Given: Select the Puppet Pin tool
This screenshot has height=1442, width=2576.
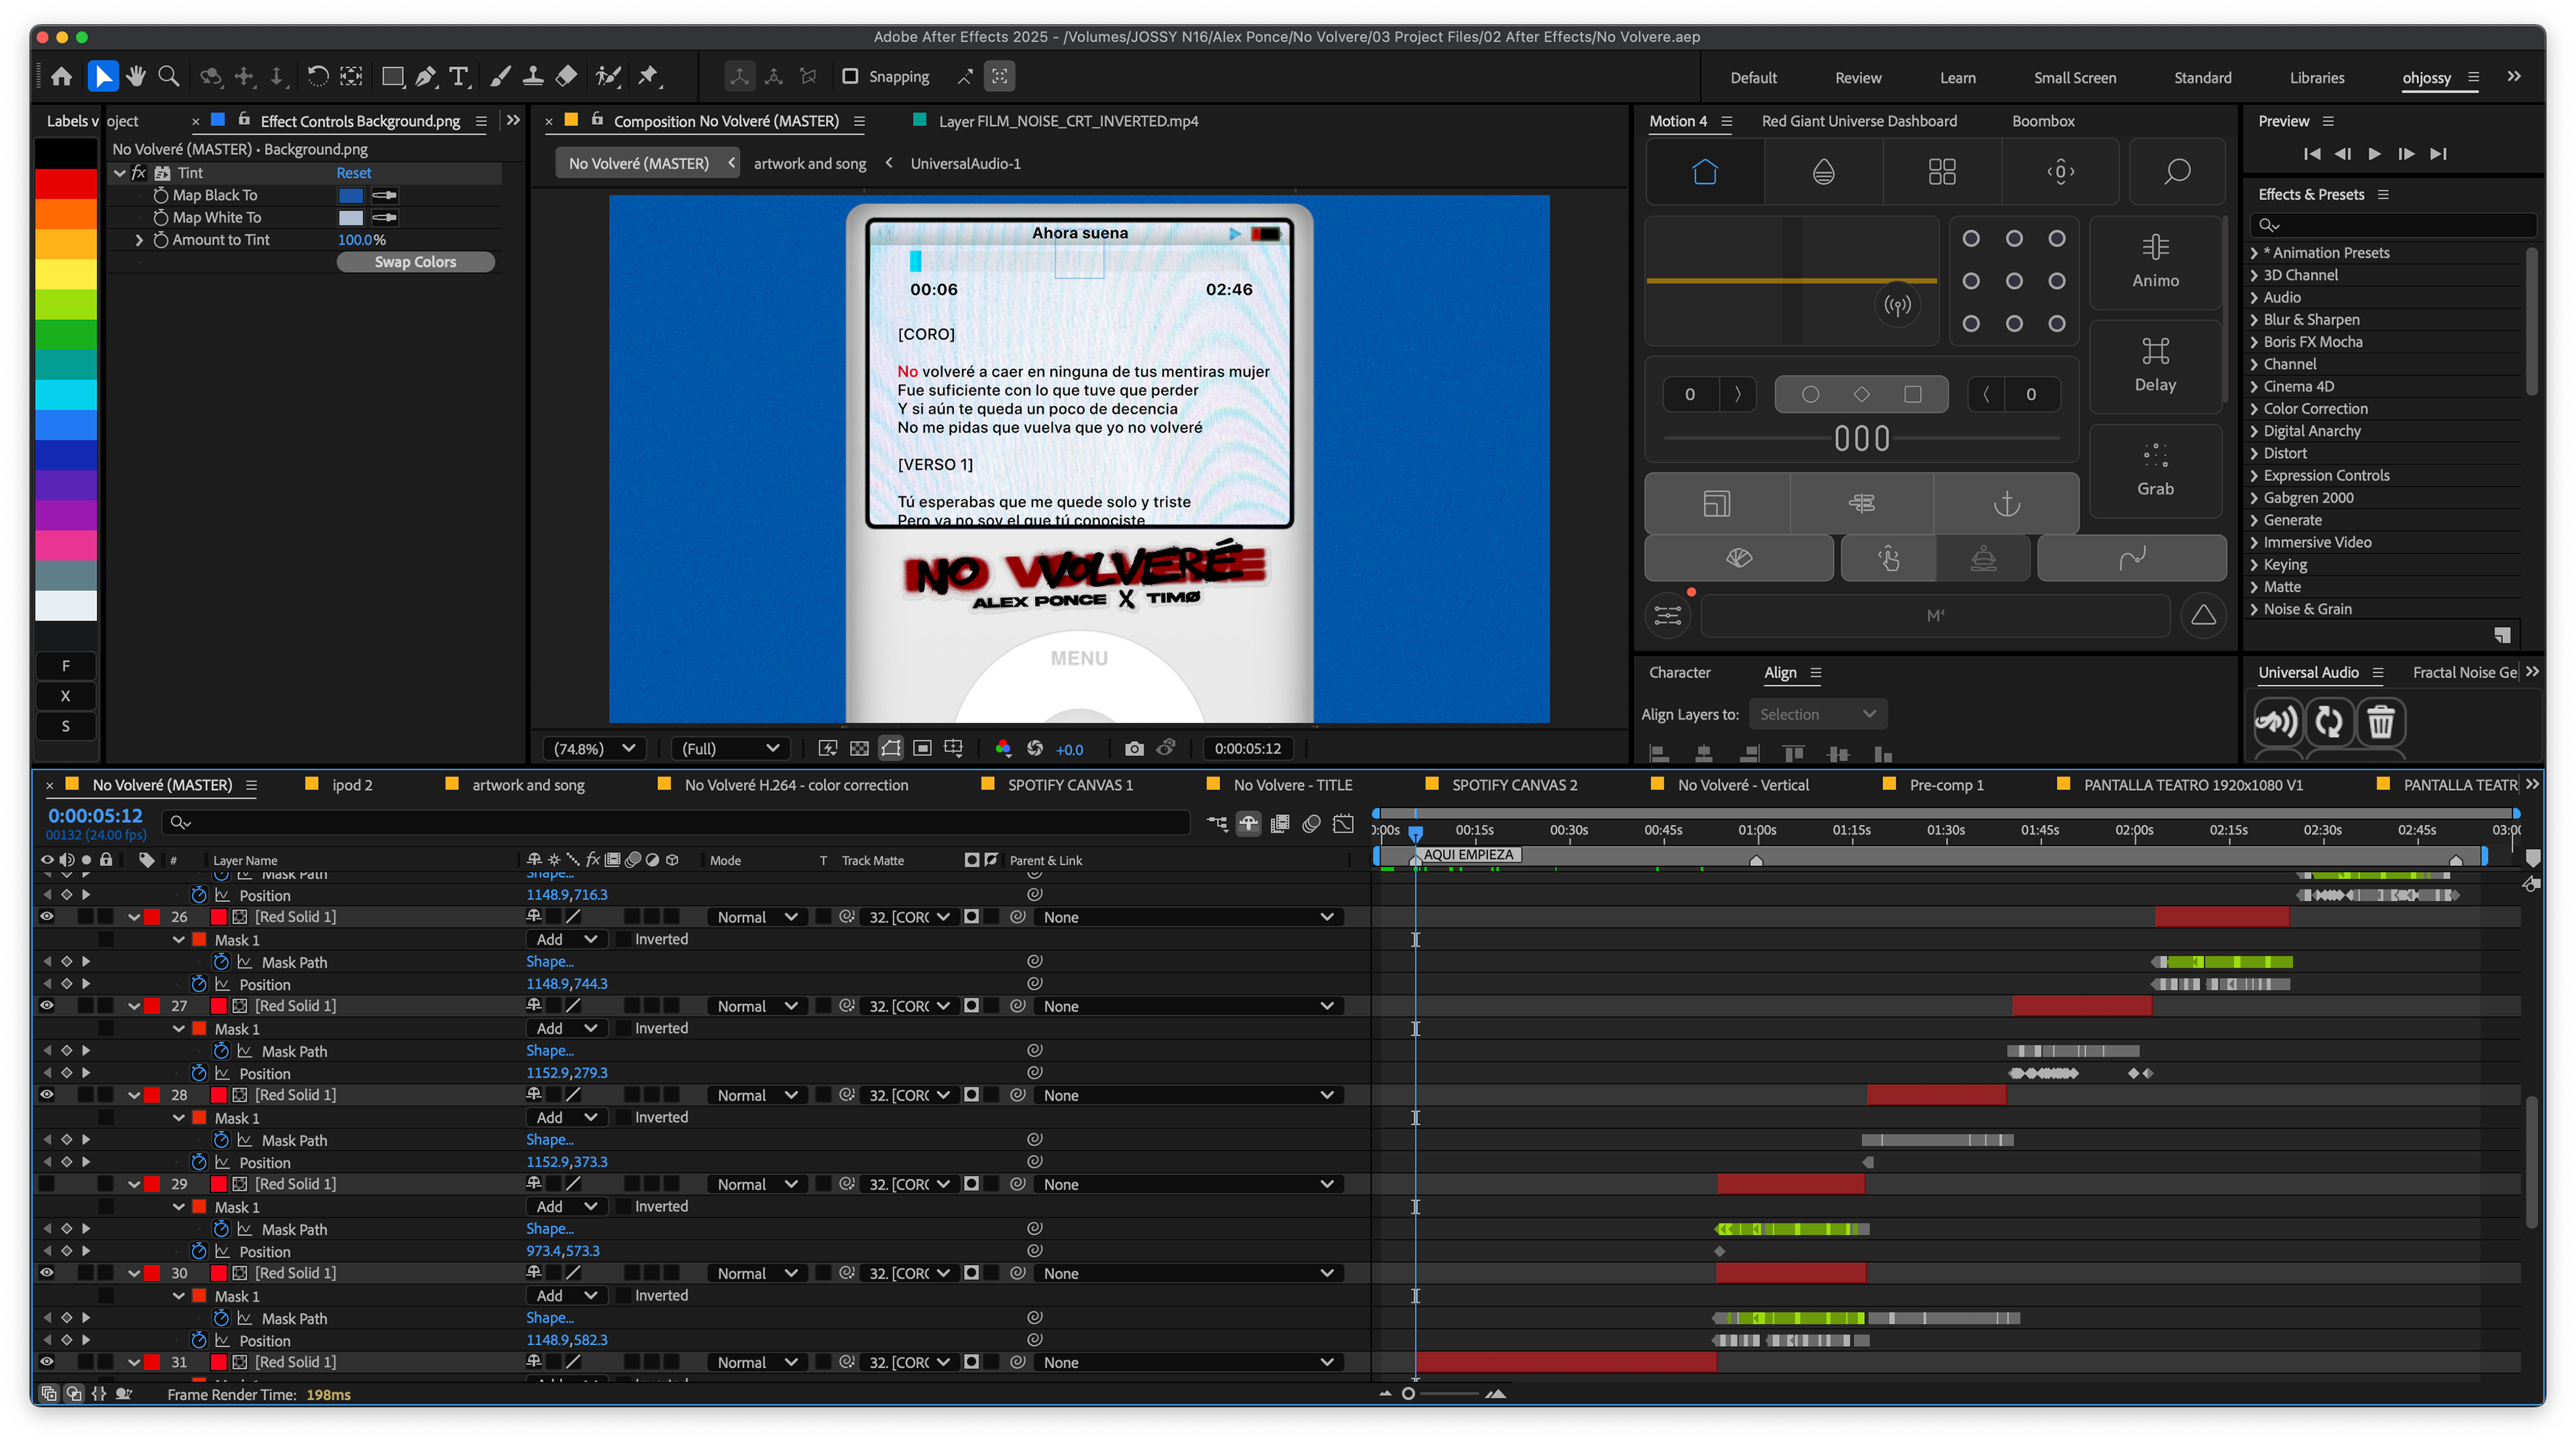Looking at the screenshot, I should click(649, 76).
